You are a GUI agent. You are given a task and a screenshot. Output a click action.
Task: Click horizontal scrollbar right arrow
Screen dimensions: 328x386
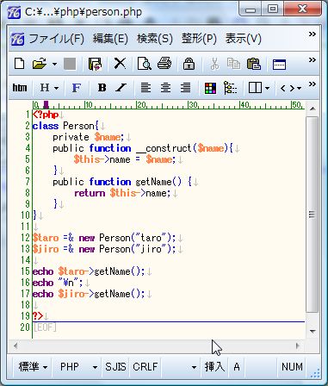click(x=298, y=346)
